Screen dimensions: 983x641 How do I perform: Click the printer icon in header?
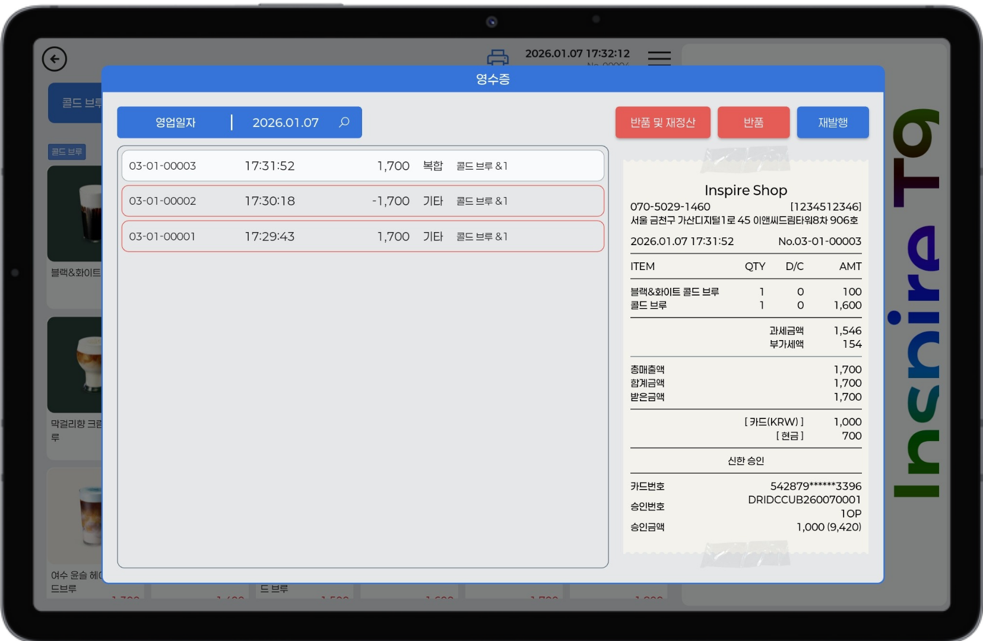point(497,58)
